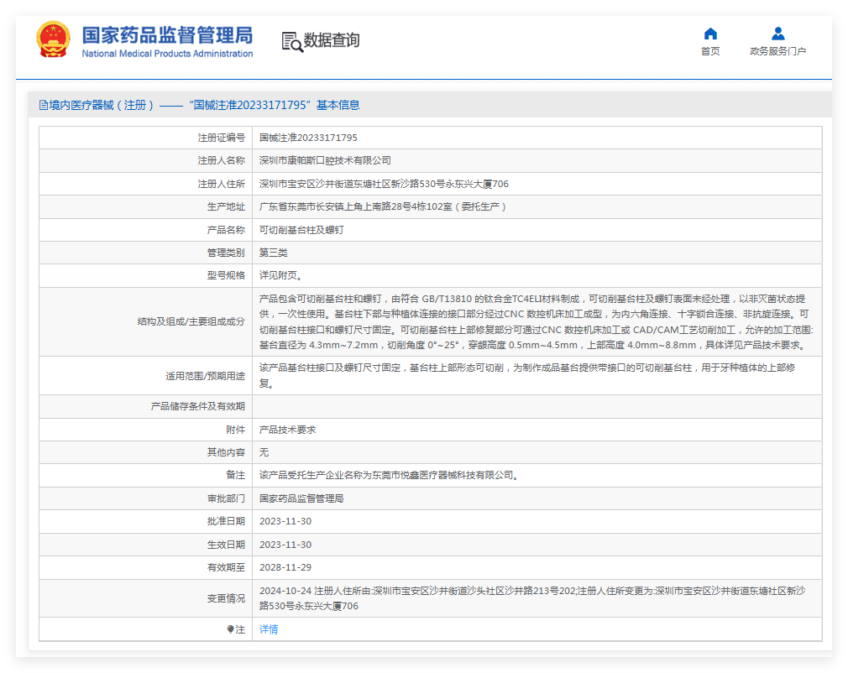Open 详情 link in note row
The height and width of the screenshot is (673, 848).
tap(268, 629)
